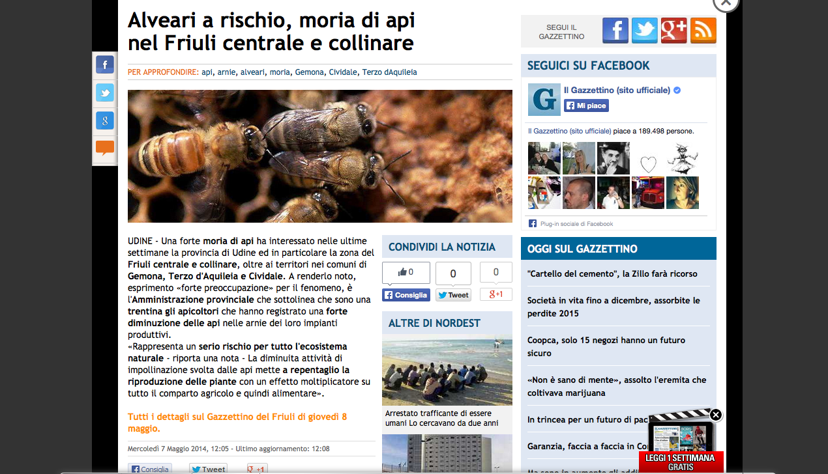Click the beach photo of people sitting by the sea

pos(447,370)
